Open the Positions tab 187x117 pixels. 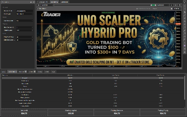tap(22, 72)
